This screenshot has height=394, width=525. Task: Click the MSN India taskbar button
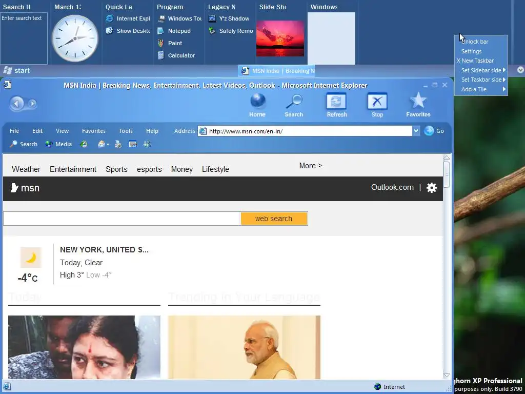click(x=276, y=70)
